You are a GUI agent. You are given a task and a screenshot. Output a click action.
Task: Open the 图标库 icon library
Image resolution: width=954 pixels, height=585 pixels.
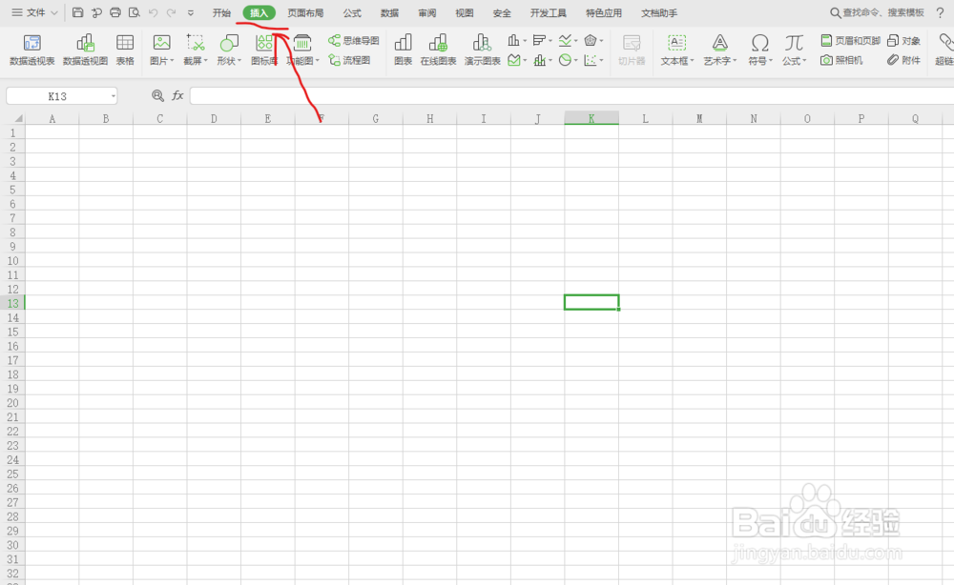[264, 50]
